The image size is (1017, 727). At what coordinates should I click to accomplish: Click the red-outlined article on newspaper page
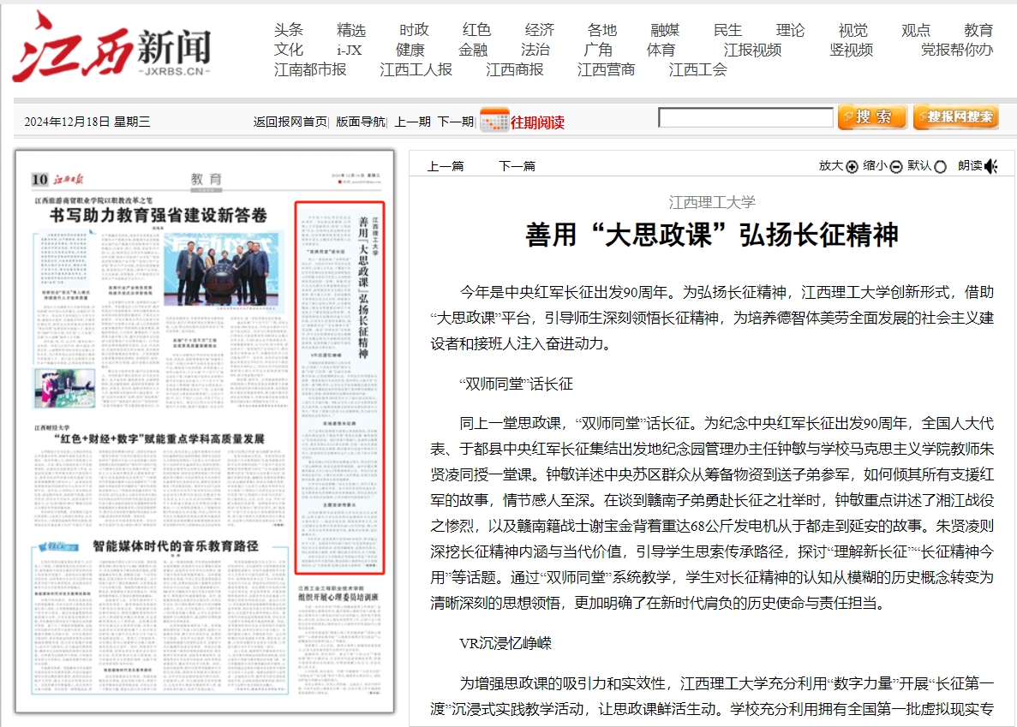(x=339, y=387)
